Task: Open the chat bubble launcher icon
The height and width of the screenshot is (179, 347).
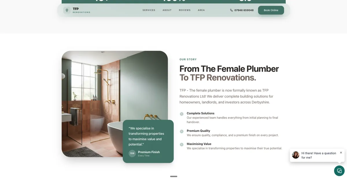Action: coord(339,171)
